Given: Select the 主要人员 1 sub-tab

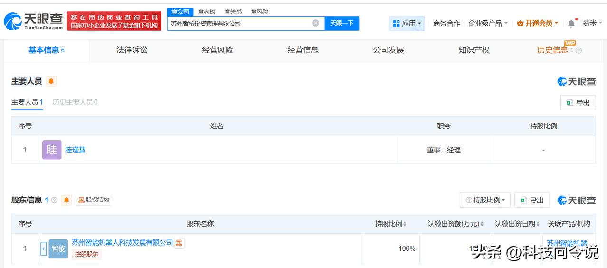Looking at the screenshot, I should coord(28,102).
